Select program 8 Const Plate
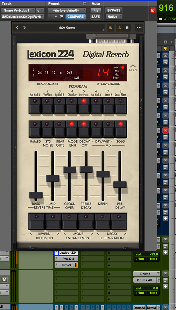The height and width of the screenshot is (310, 176). pyautogui.click(x=121, y=106)
